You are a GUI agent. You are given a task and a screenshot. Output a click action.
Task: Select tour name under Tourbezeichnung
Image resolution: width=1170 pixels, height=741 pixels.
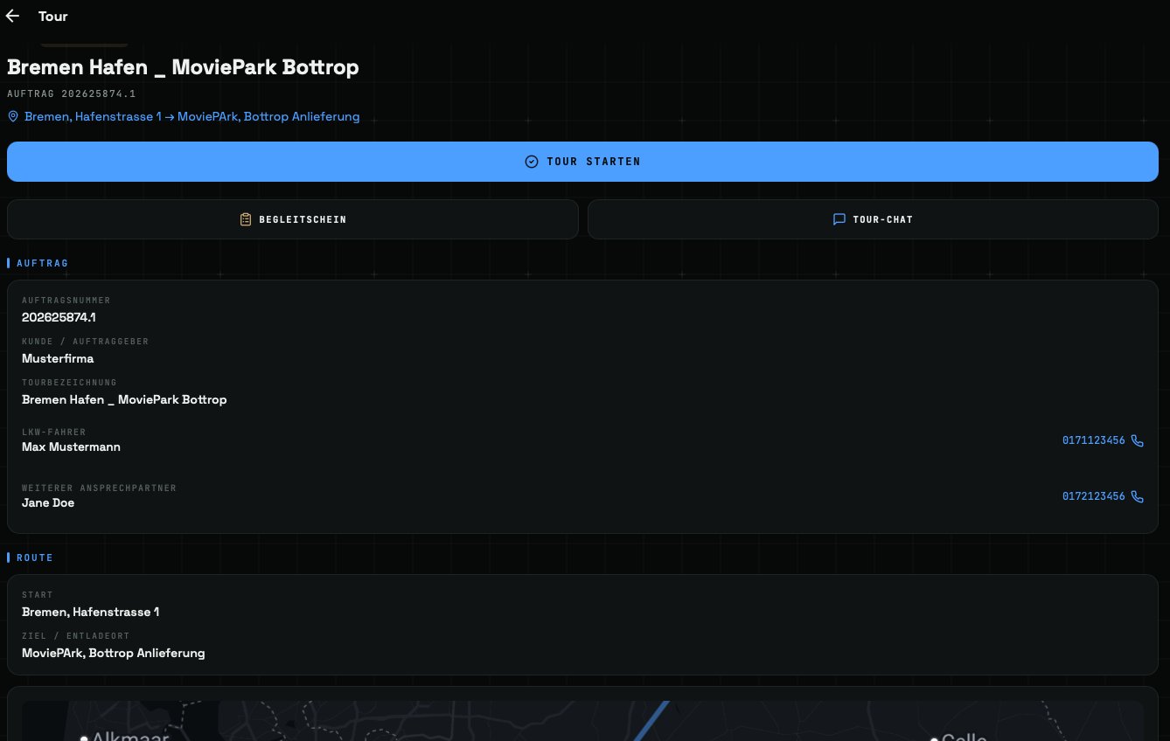(x=124, y=399)
